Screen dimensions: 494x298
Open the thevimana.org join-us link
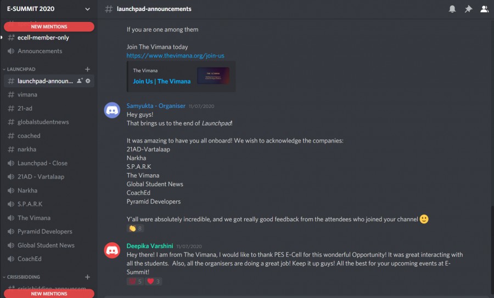[x=175, y=55]
